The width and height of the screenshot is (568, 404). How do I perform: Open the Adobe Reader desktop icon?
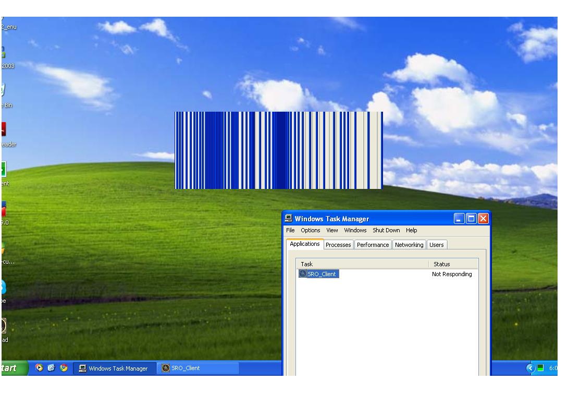pyautogui.click(x=3, y=129)
